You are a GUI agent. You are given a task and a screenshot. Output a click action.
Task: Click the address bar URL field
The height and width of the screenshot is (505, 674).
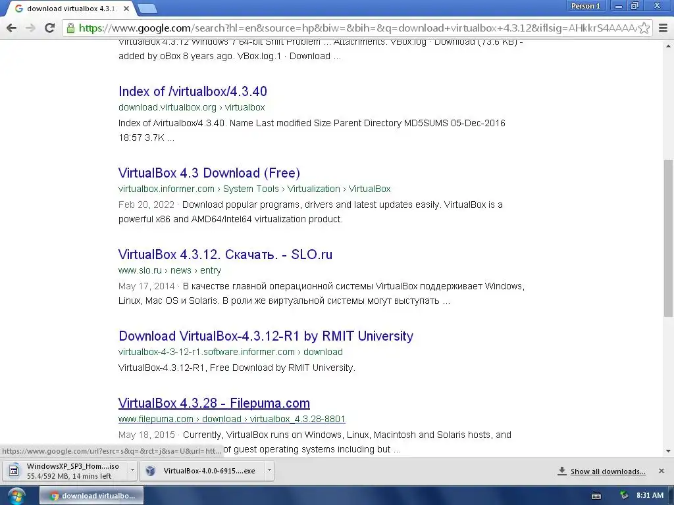[x=357, y=28]
